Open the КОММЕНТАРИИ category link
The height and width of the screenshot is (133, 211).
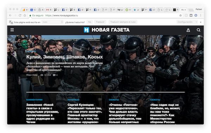coord(34,100)
